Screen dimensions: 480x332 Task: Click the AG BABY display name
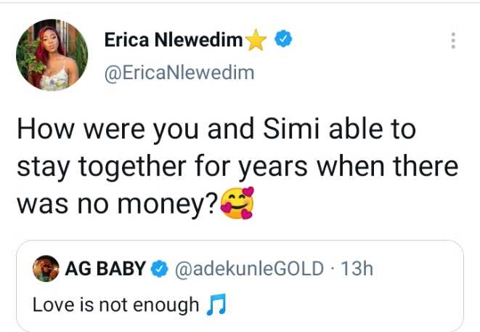[x=105, y=270]
